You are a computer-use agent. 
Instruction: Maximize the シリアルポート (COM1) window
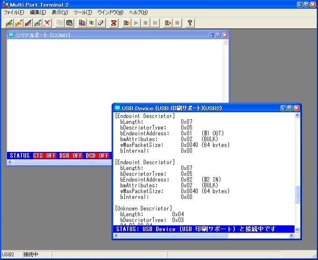218,35
